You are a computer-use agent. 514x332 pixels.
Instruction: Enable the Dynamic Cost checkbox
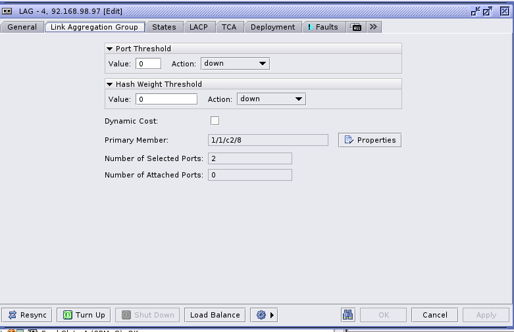pos(215,121)
